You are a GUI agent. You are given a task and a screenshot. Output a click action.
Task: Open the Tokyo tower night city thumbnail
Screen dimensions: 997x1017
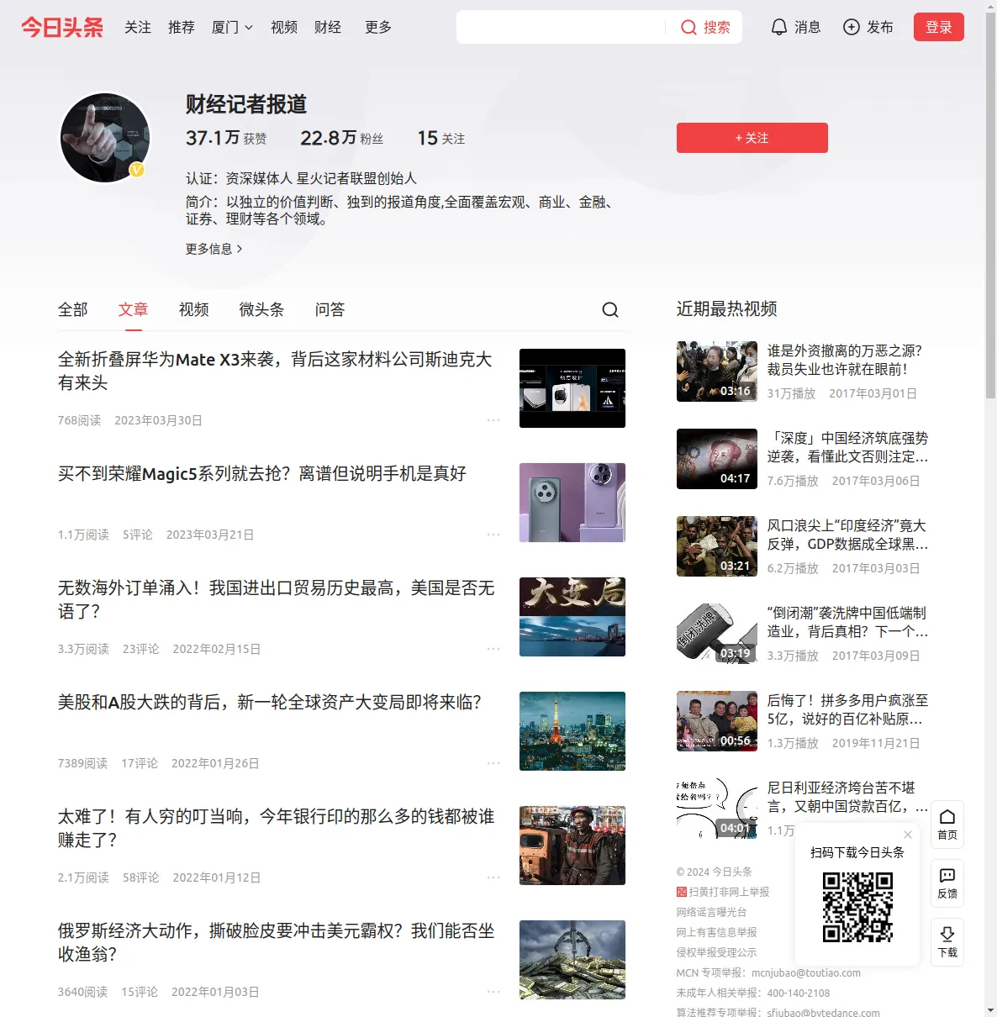pos(572,731)
